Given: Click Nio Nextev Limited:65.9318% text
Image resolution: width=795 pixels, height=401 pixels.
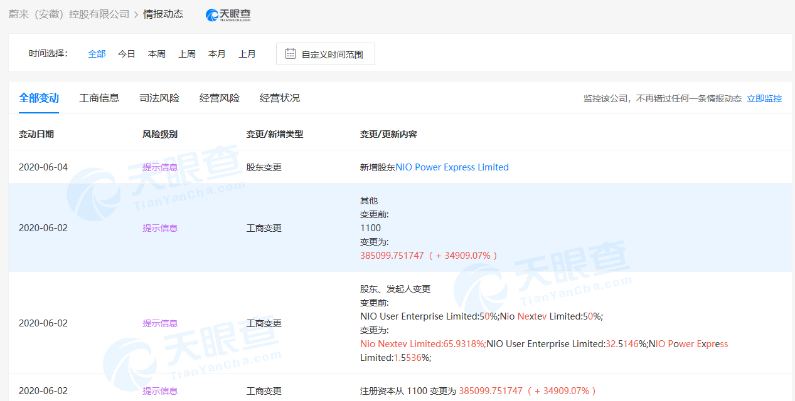Looking at the screenshot, I should (422, 344).
